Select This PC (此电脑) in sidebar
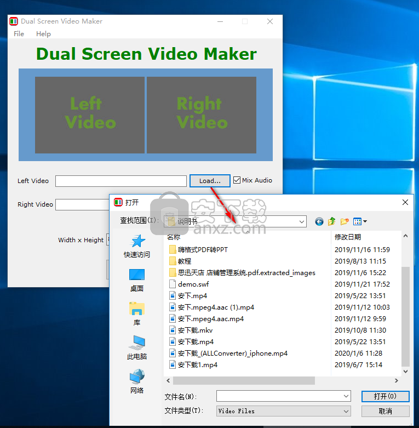The image size is (419, 428). (x=137, y=348)
